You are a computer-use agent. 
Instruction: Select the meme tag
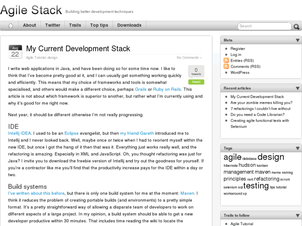click(x=276, y=173)
